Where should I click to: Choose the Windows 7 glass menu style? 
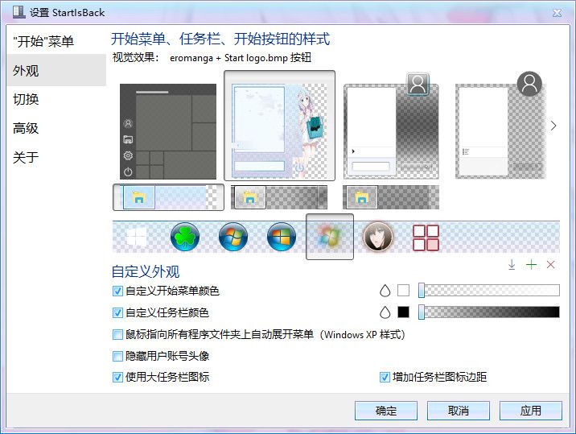[x=391, y=126]
